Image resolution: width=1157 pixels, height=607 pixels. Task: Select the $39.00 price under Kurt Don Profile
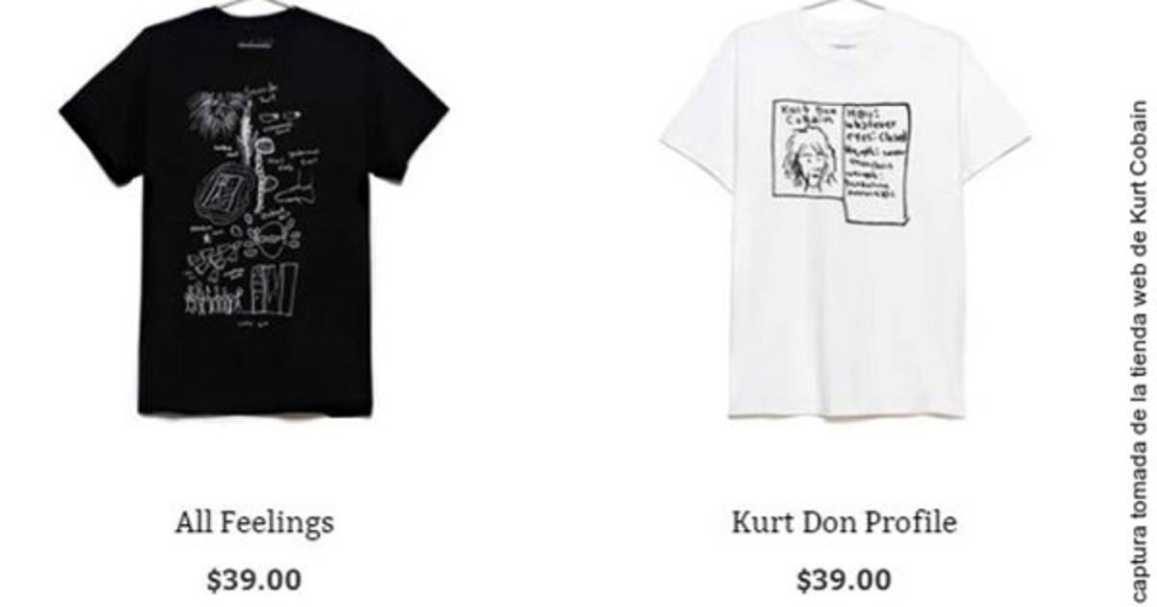[845, 580]
